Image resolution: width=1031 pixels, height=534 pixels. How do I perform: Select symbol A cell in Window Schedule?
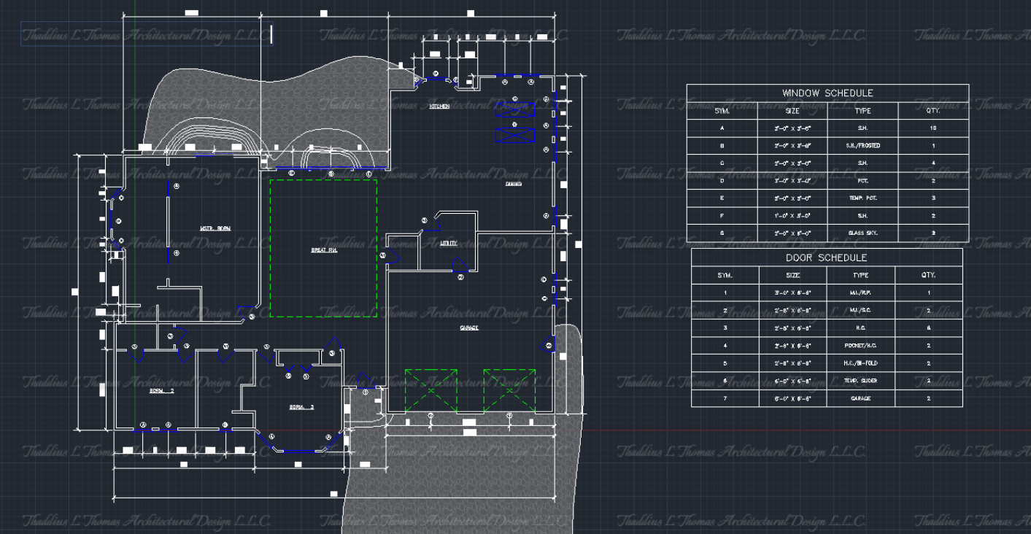pyautogui.click(x=722, y=128)
